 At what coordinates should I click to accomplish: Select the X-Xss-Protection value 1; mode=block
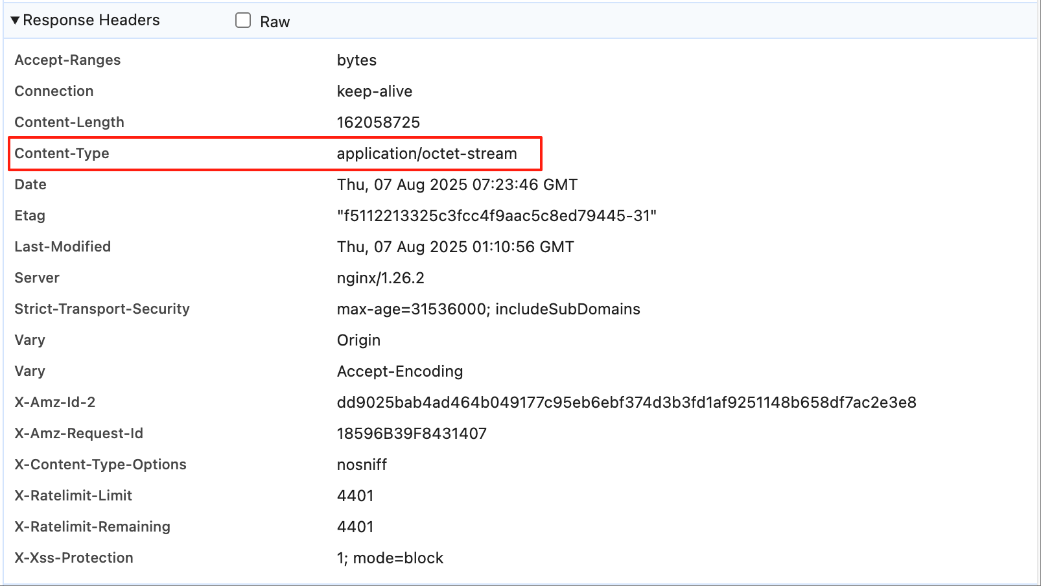390,558
